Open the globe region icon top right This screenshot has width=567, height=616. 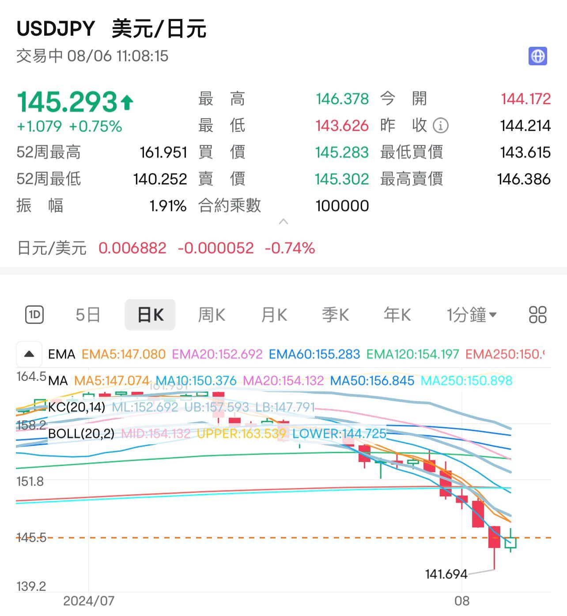538,56
